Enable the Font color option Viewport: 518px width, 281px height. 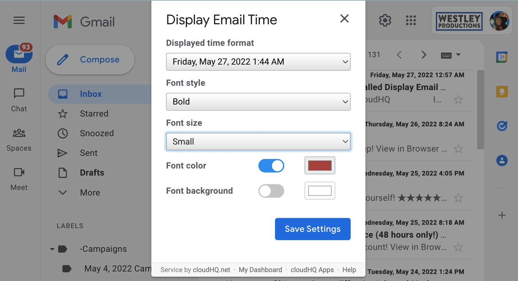click(271, 165)
